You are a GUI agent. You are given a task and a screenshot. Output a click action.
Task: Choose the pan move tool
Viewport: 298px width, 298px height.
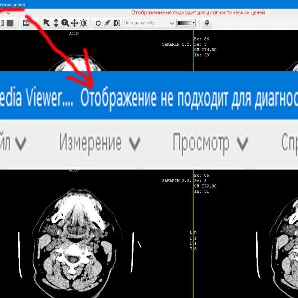point(74,23)
